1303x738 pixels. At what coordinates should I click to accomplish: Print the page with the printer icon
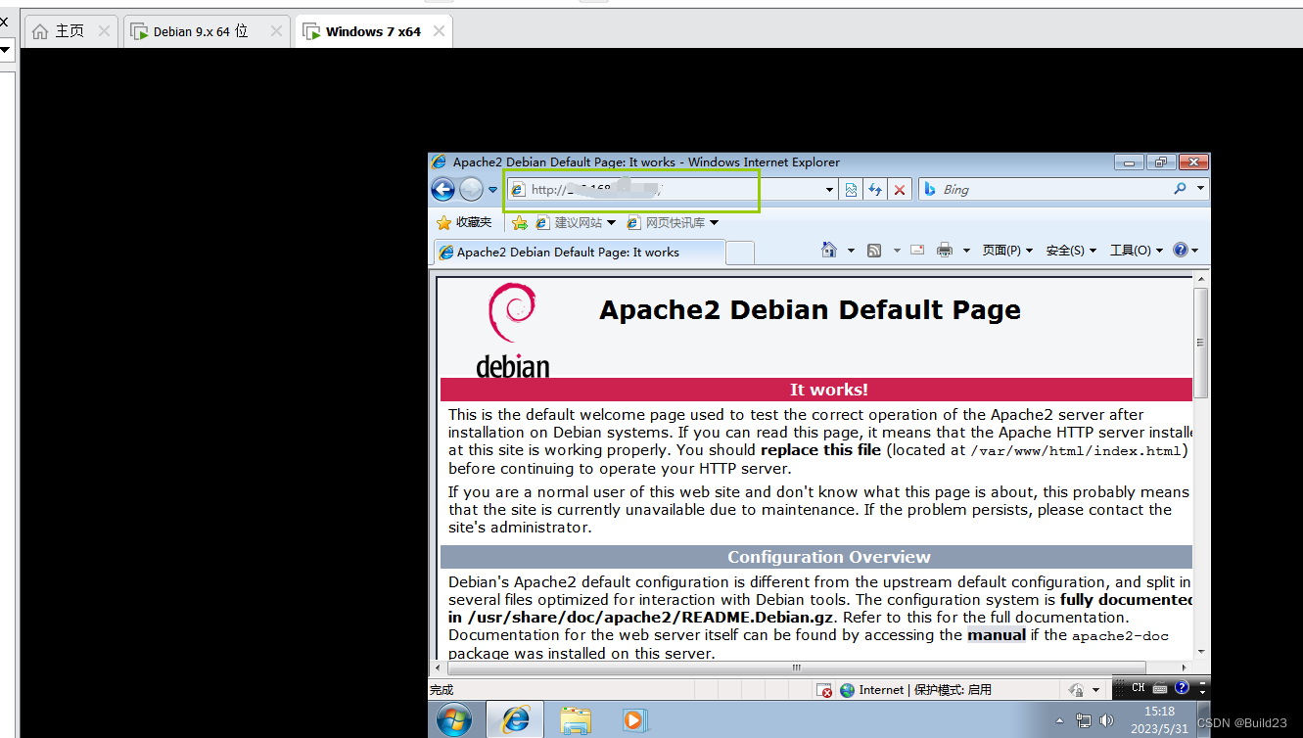pyautogui.click(x=945, y=251)
